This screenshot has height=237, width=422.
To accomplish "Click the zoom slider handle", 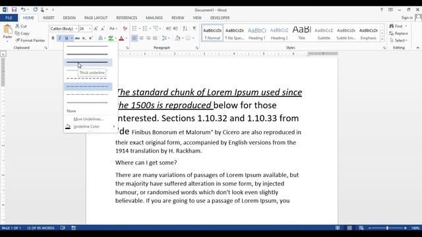I will point(387,228).
